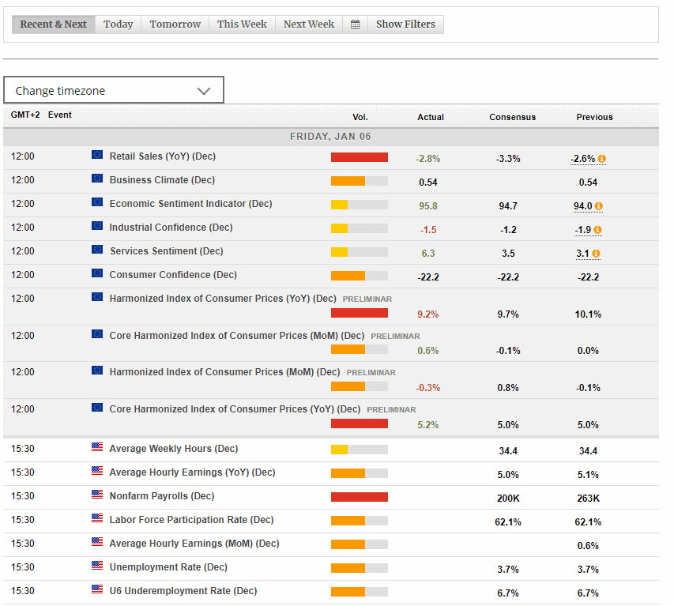674x606 pixels.
Task: Click the FRIDAY, JAN 06 header row
Action: coord(330,136)
